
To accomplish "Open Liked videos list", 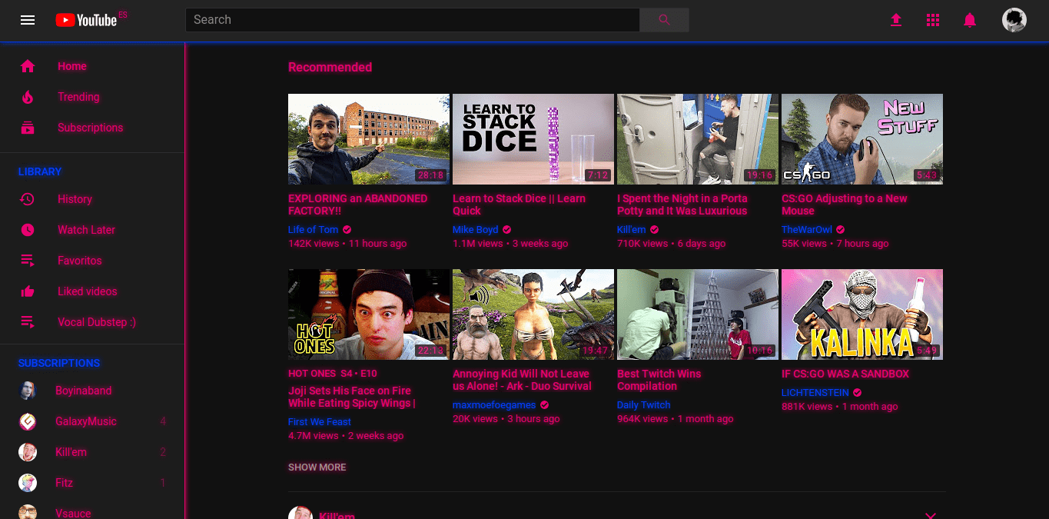I will click(88, 291).
